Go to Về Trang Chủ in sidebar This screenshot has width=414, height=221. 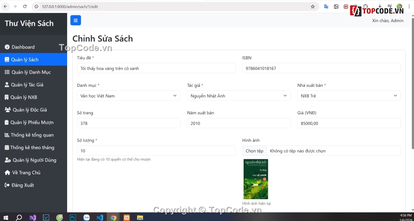pyautogui.click(x=34, y=173)
